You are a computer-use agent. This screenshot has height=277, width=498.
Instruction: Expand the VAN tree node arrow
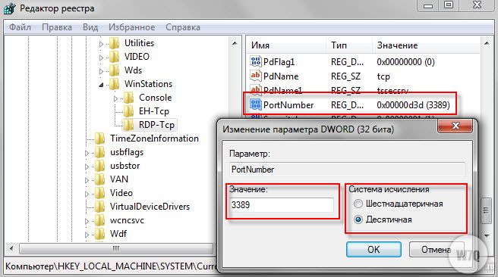tap(87, 180)
